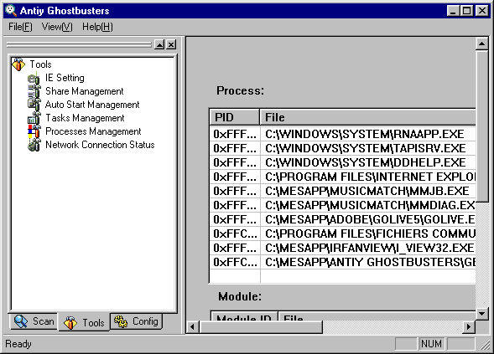Click the Tools root node icon
494x354 pixels.
click(x=18, y=64)
